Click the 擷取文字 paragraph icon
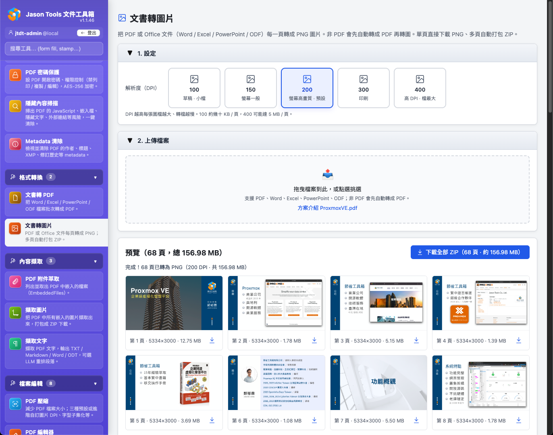The height and width of the screenshot is (435, 553). (15, 343)
